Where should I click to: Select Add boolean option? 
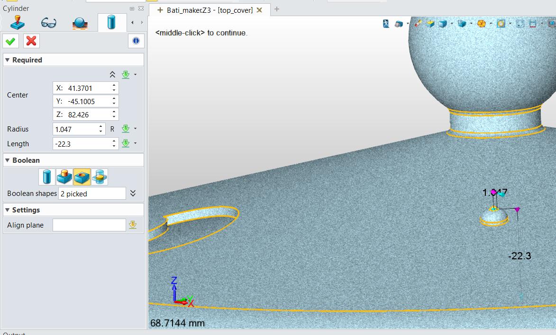tap(64, 176)
